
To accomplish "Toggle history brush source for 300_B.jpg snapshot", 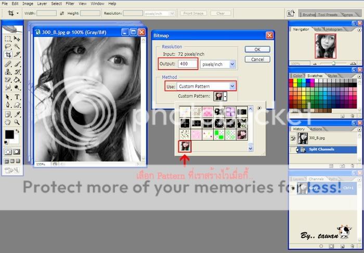I will pyautogui.click(x=294, y=139).
